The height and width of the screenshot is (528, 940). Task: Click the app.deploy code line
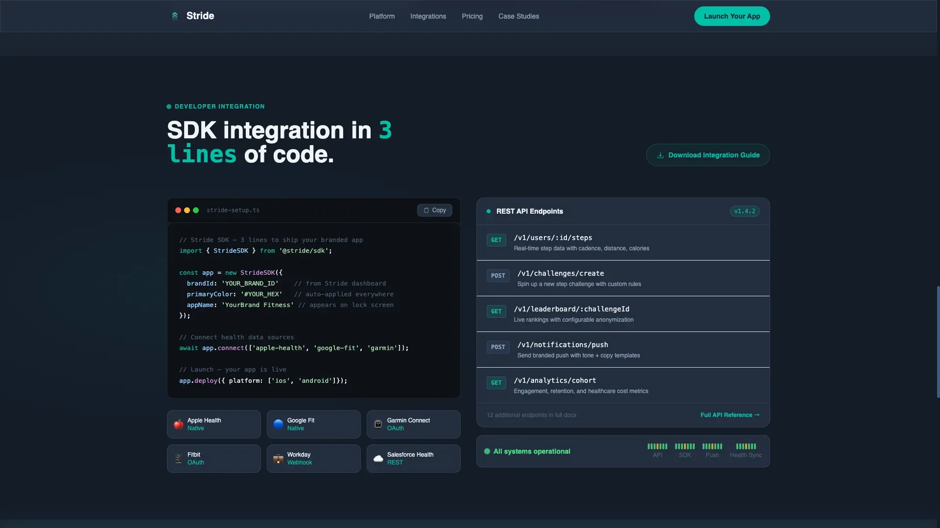pos(263,381)
